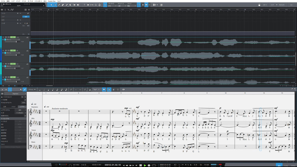297x167 pixels.
Task: Toggle the IQ input quantize button
Action: 105,5
